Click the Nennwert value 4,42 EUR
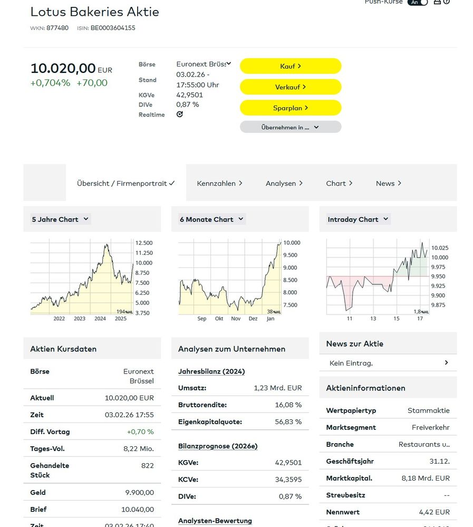The height and width of the screenshot is (527, 473). (x=435, y=512)
